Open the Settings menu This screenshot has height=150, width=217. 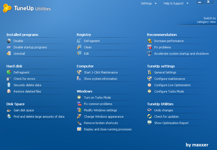[146, 3]
